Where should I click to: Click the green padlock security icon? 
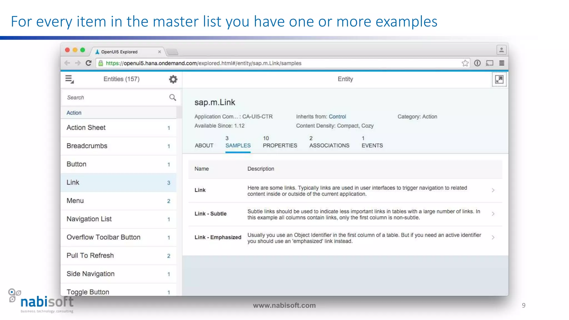(x=101, y=63)
